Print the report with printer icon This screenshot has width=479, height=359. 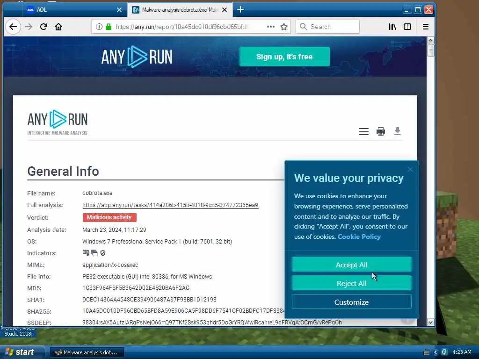381,131
